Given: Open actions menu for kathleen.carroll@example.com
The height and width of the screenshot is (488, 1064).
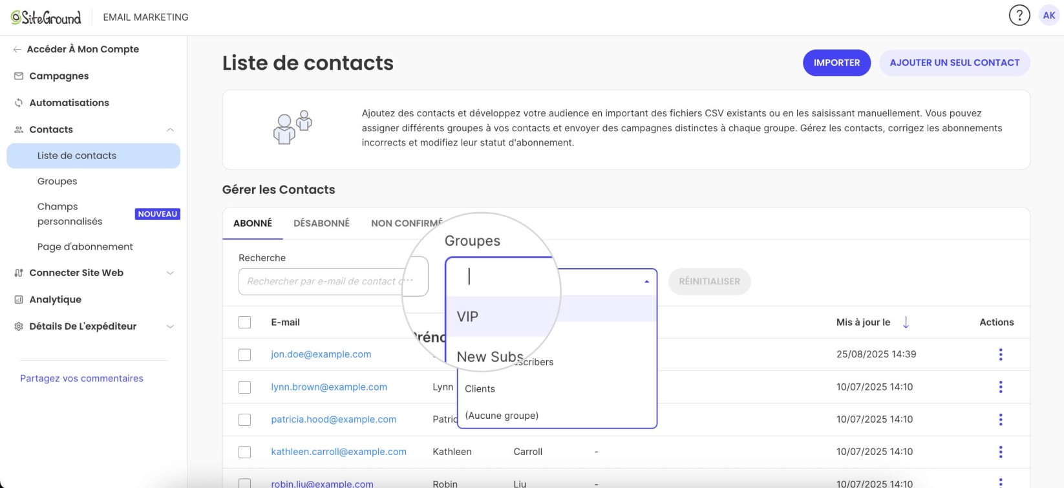Looking at the screenshot, I should click(x=1001, y=452).
